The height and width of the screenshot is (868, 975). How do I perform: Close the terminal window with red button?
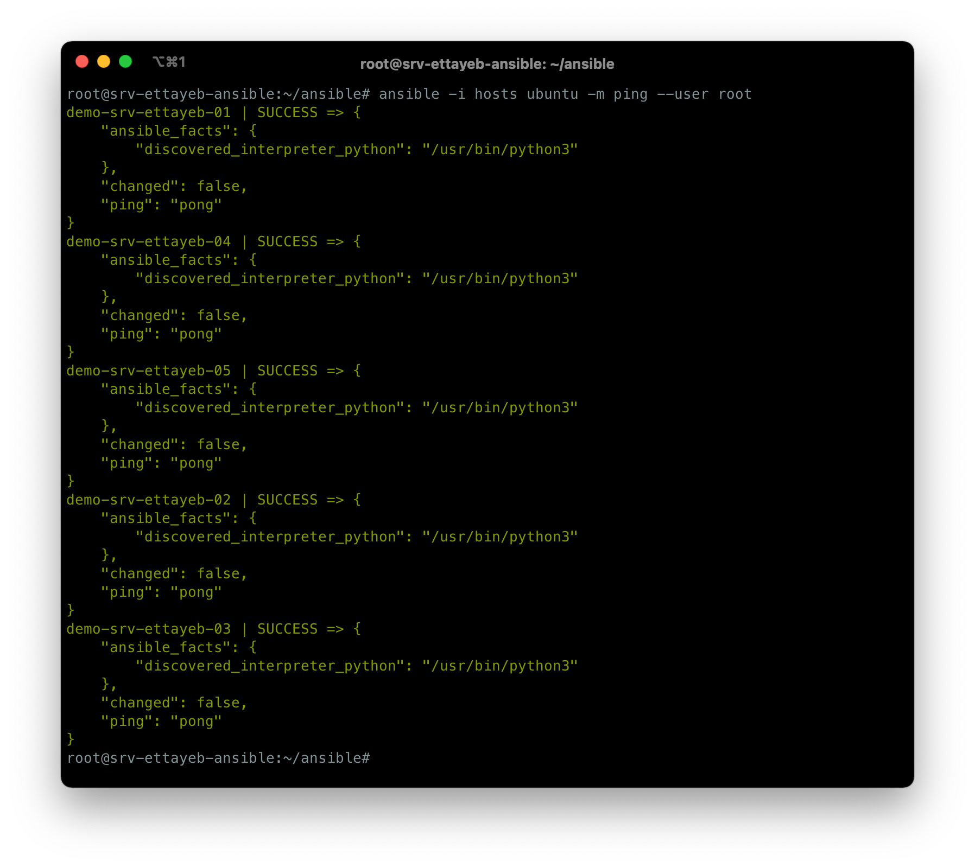tap(82, 62)
